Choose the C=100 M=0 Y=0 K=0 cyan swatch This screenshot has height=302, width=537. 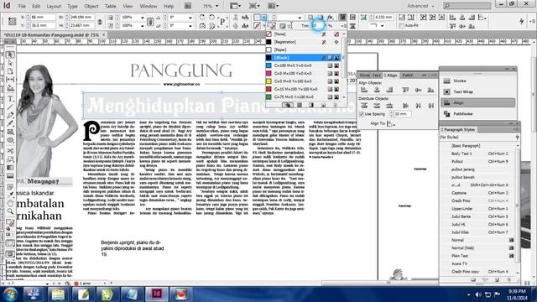coord(304,65)
